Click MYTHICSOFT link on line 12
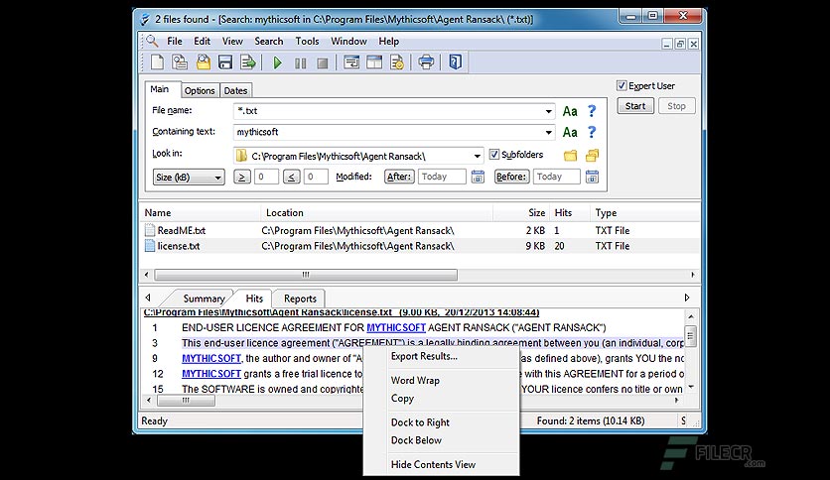830x480 pixels. coord(211,374)
